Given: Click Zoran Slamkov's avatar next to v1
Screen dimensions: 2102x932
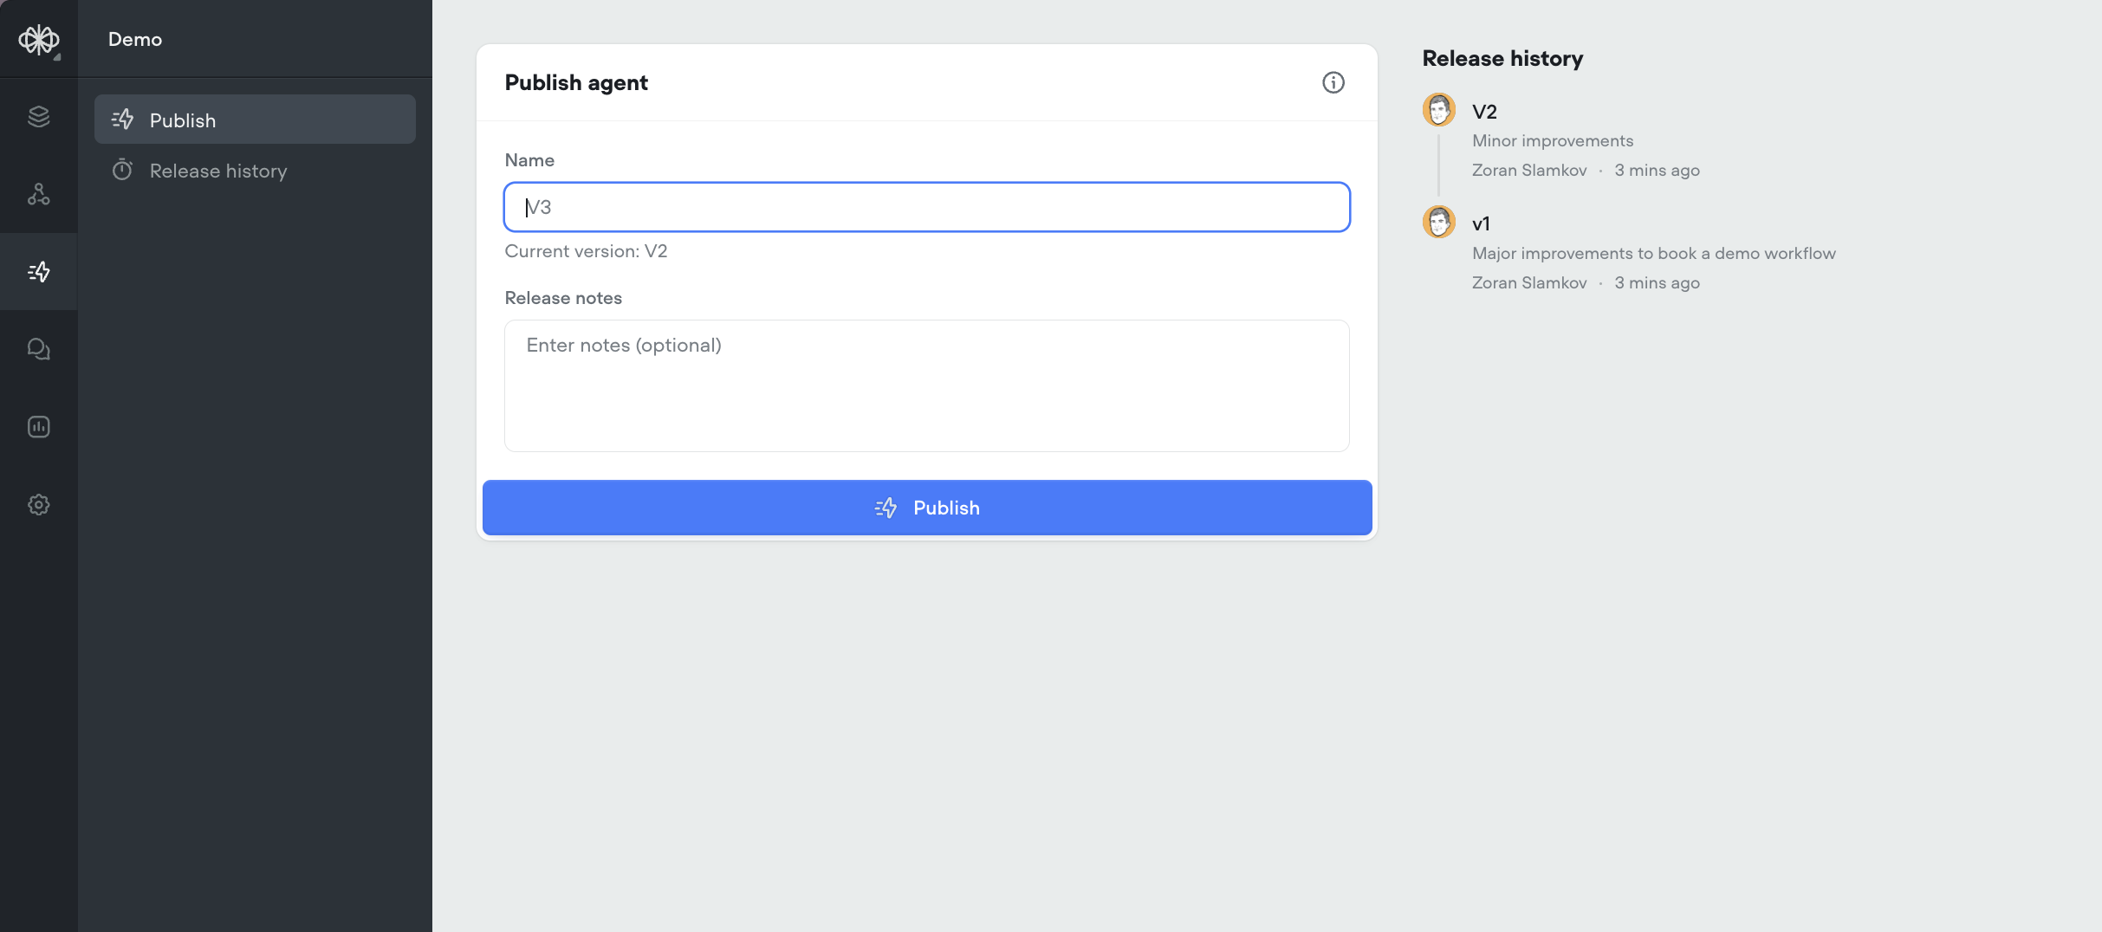Looking at the screenshot, I should (1439, 222).
